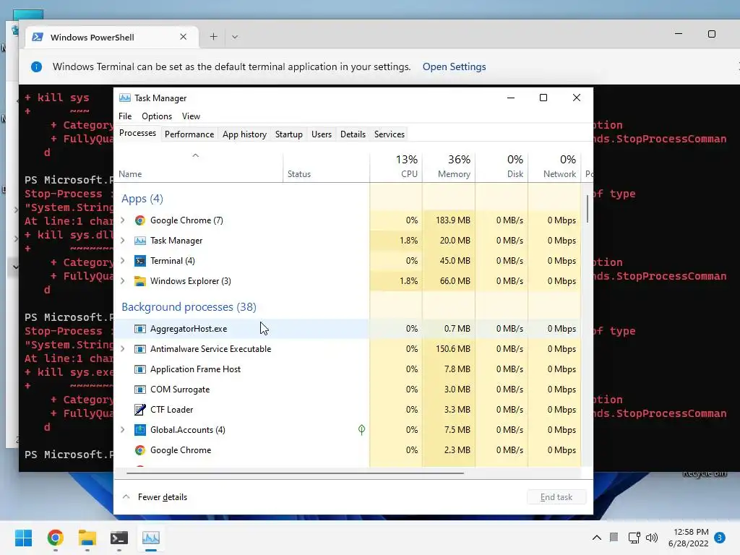Image resolution: width=740 pixels, height=555 pixels.
Task: Click the Apps (4) heading
Action: point(142,199)
